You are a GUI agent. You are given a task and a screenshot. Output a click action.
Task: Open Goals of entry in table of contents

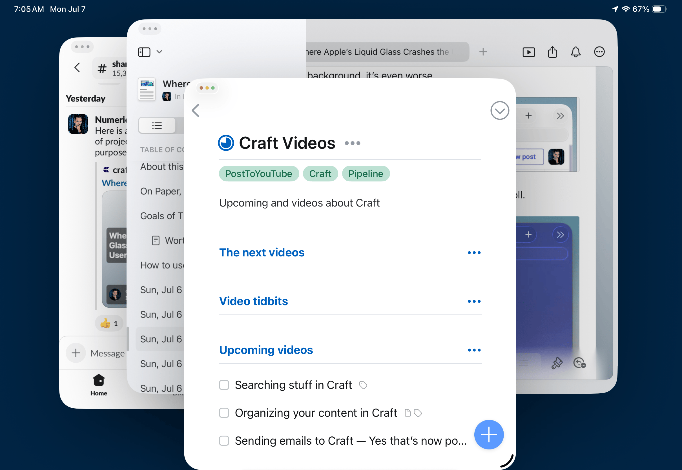tap(162, 216)
